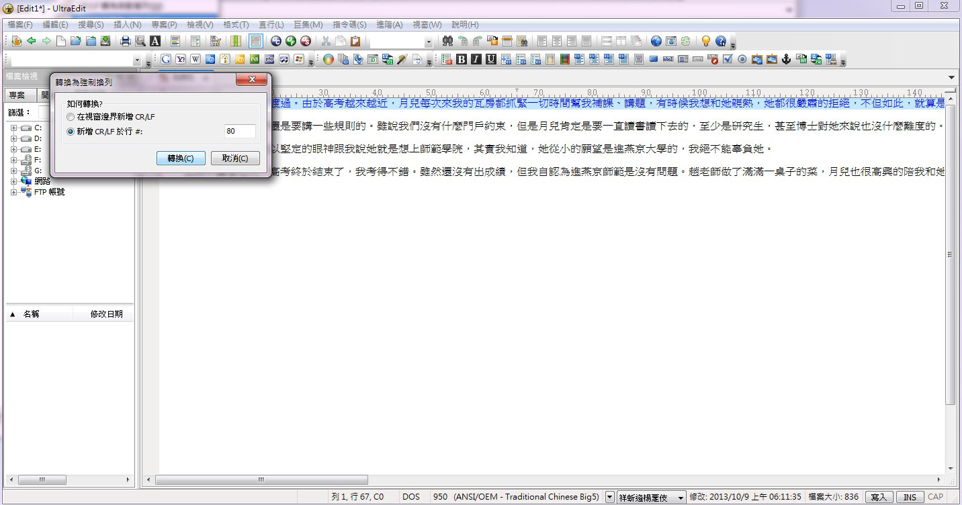The height and width of the screenshot is (505, 962).
Task: Click the 取消(C) button in dialog
Action: click(234, 158)
